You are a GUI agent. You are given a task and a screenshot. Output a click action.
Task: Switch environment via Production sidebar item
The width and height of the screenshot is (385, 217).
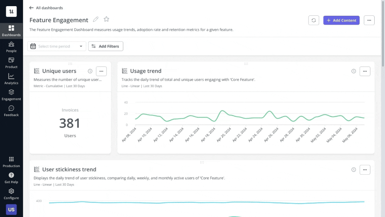tap(11, 162)
